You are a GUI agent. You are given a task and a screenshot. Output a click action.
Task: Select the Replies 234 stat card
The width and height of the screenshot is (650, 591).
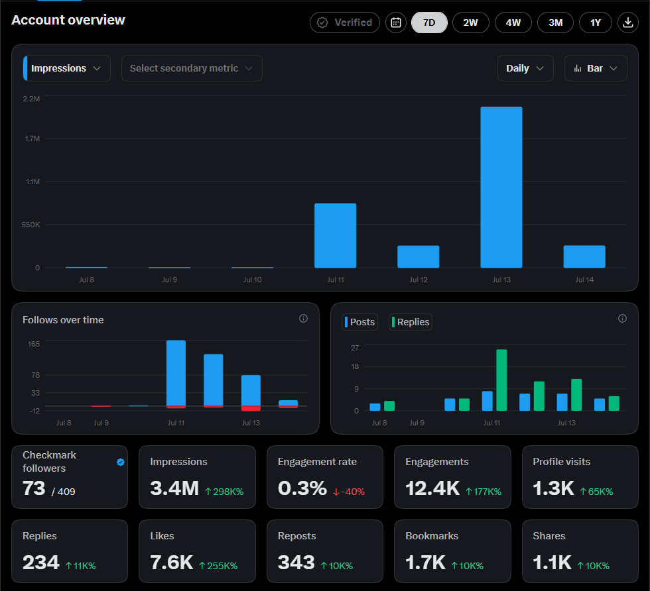[x=70, y=551]
